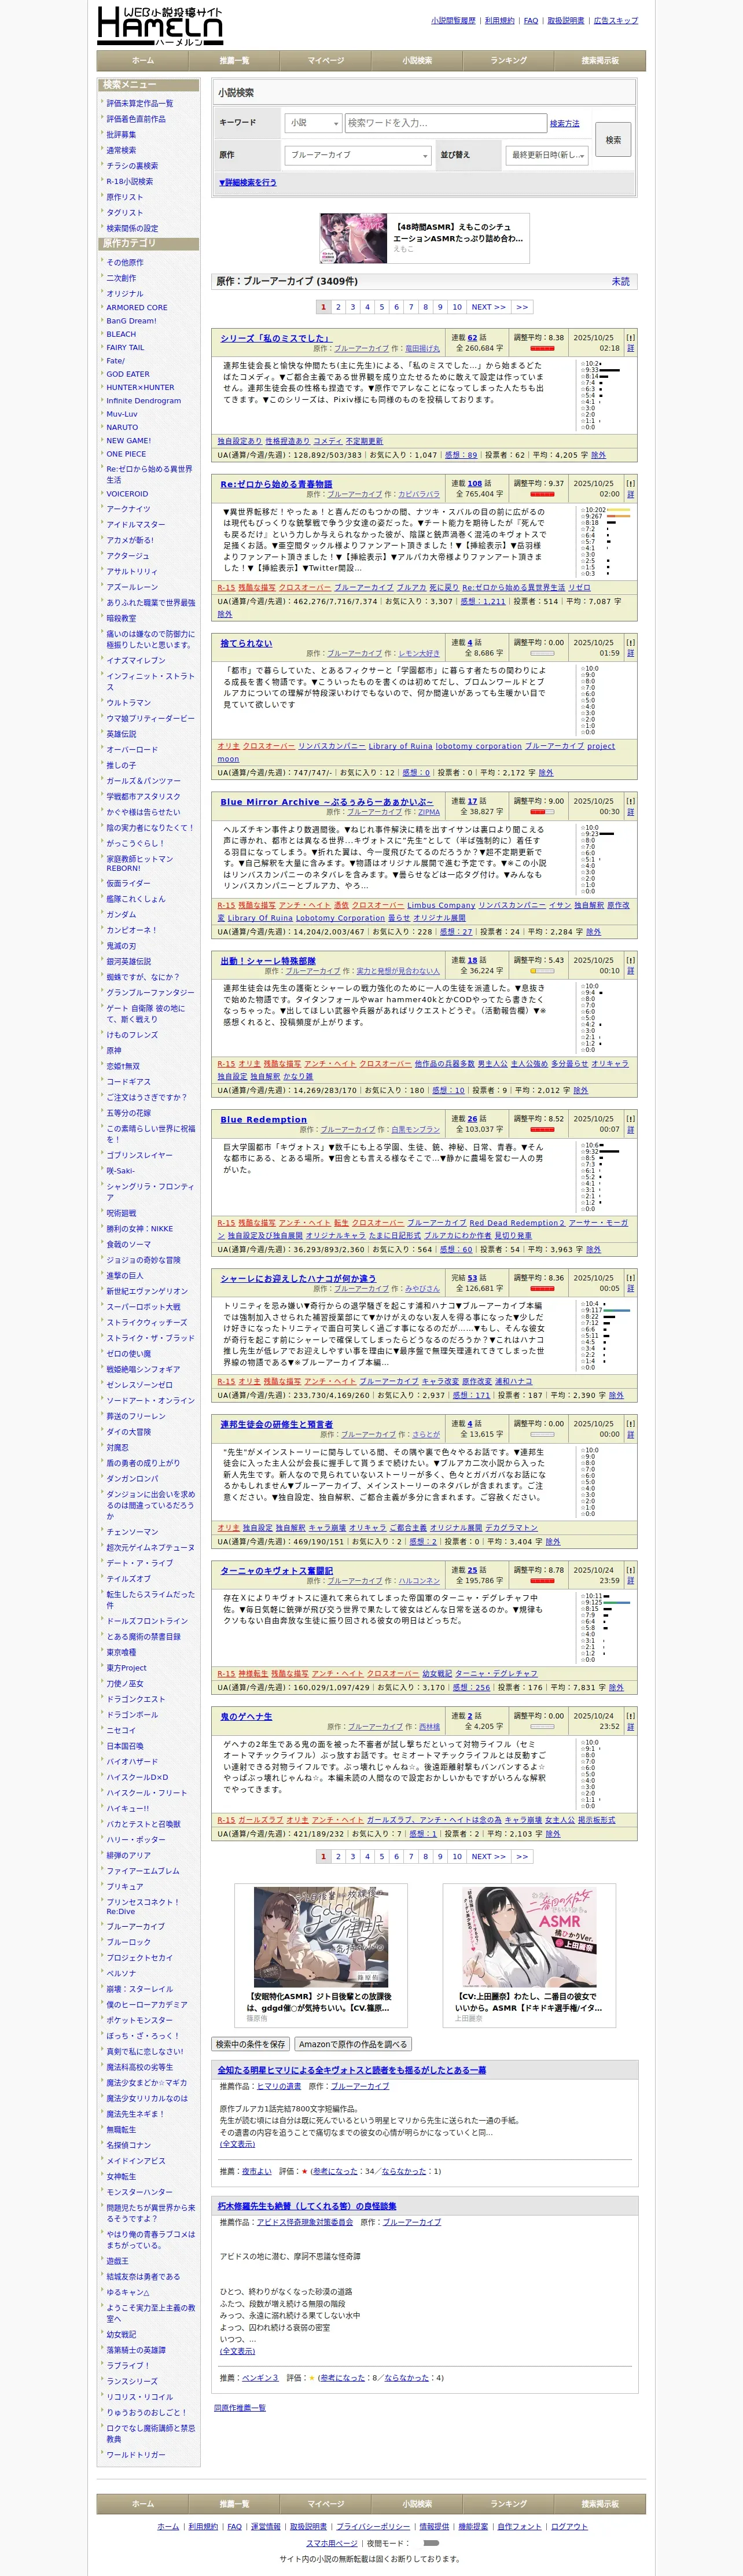Screen dimensions: 743x2576
Task: Open the 二番目の彼女 ASMR ad image
Action: 530,1937
